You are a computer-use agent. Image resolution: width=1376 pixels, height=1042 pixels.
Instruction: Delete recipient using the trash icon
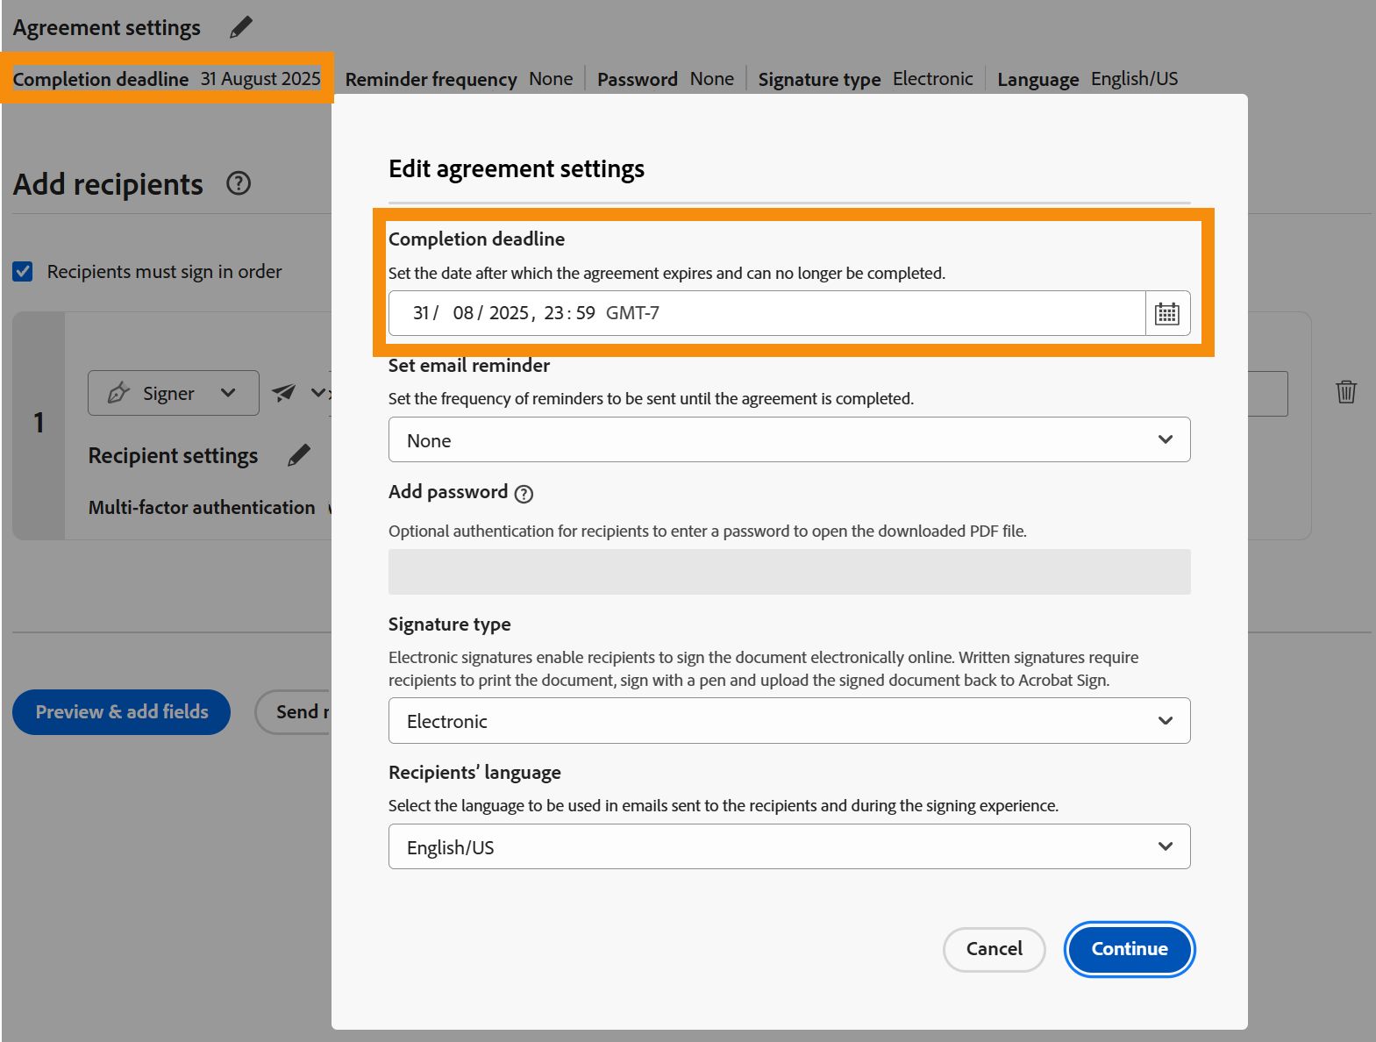1345,391
